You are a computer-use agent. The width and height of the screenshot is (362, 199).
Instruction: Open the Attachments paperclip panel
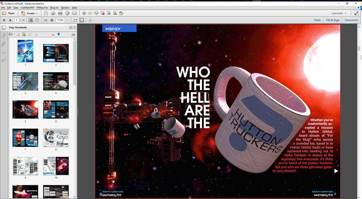tap(4, 44)
